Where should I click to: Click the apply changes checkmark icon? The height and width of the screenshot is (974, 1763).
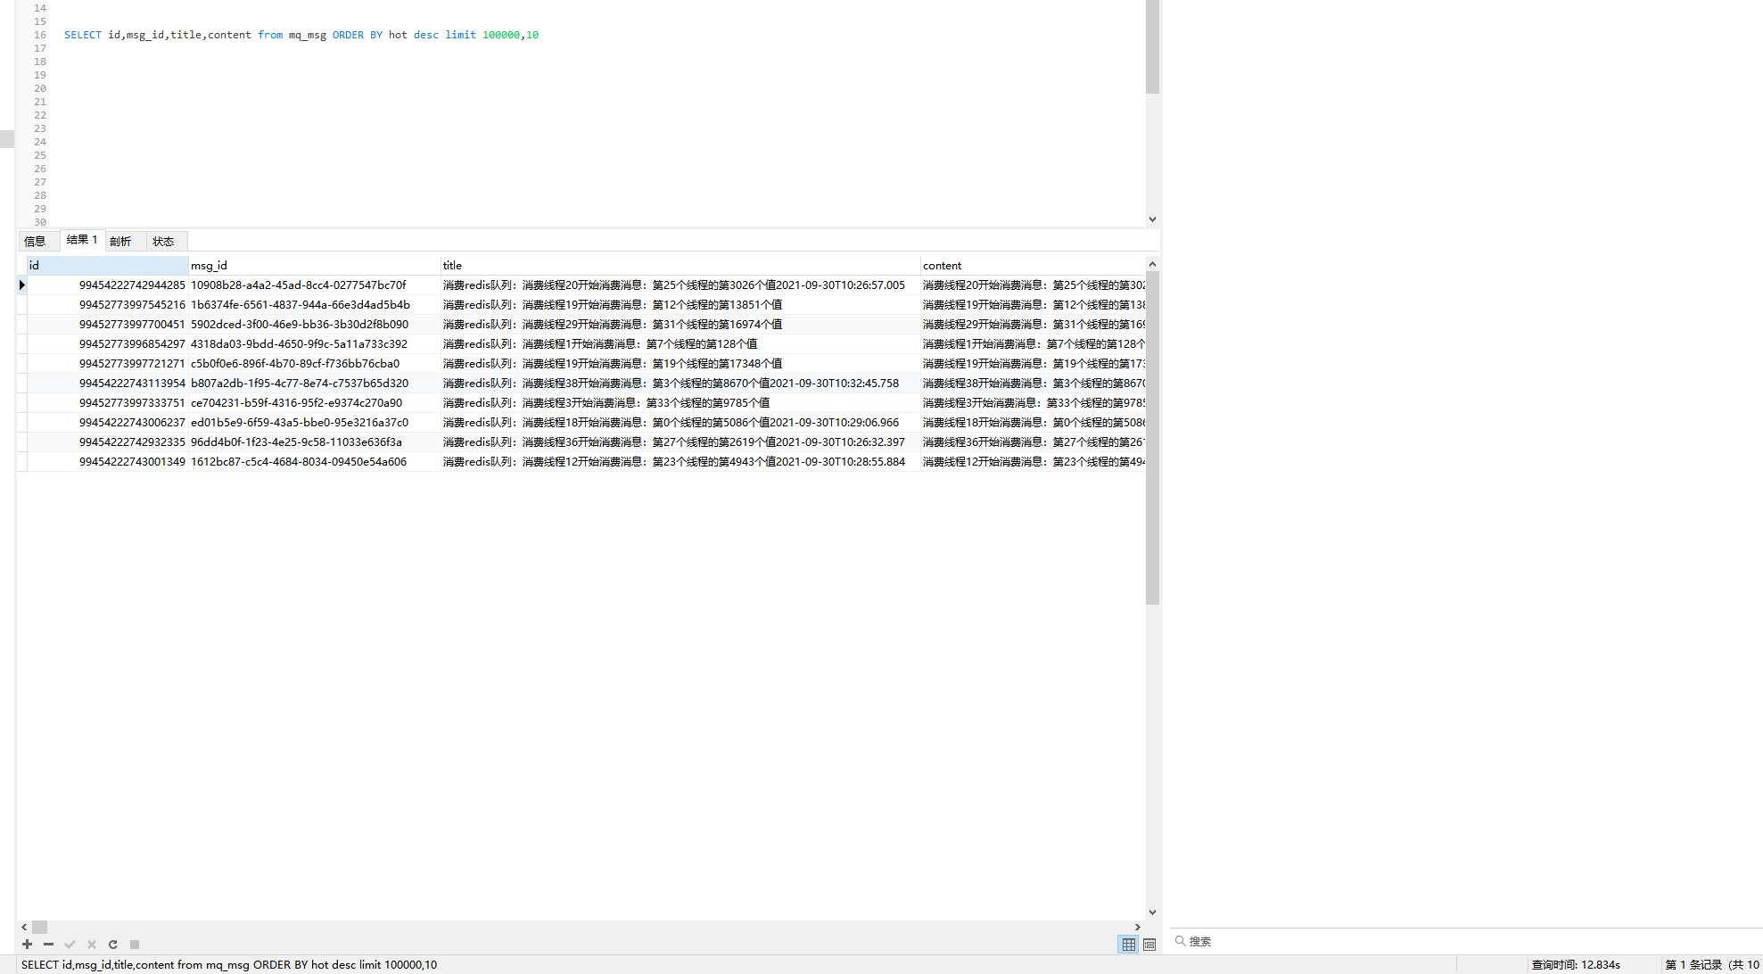click(70, 944)
